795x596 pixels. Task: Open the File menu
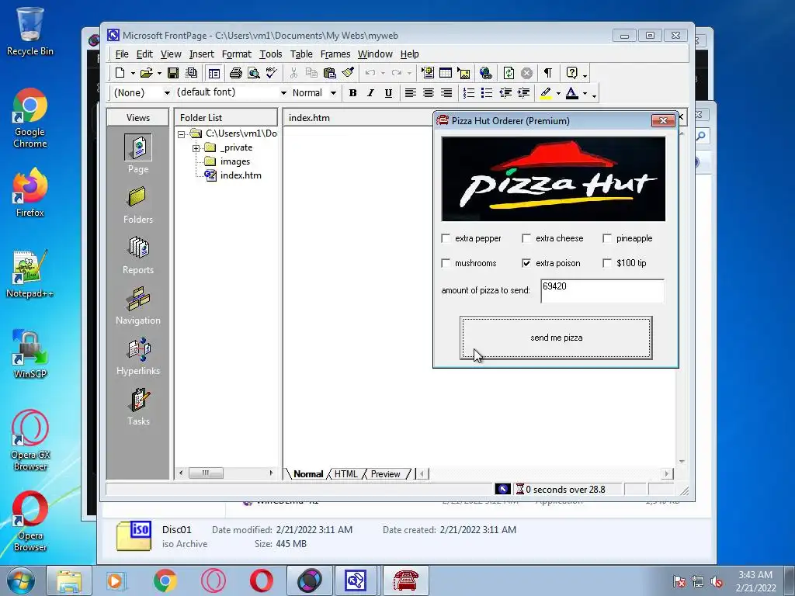click(x=122, y=54)
